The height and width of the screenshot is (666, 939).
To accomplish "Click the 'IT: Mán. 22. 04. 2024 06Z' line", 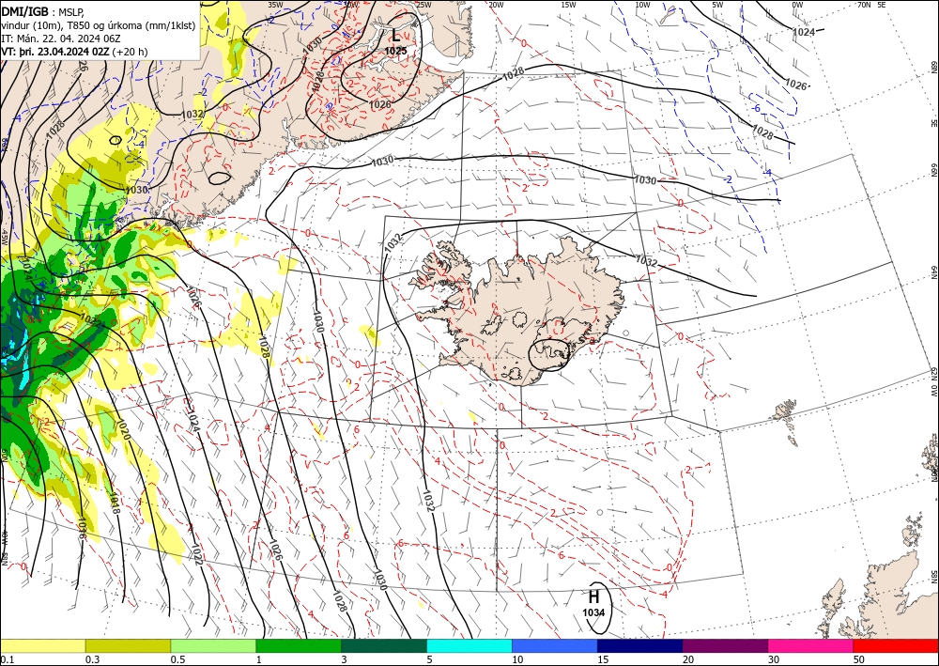I will click(x=61, y=39).
